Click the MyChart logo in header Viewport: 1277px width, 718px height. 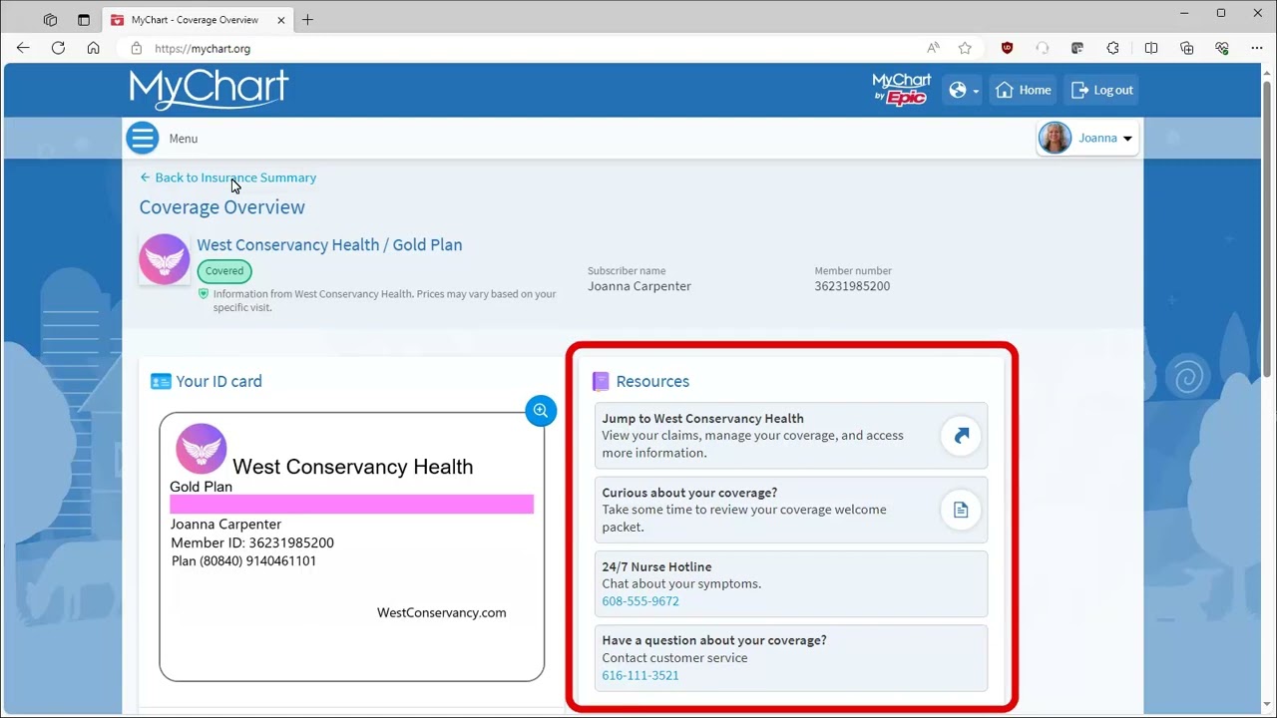209,89
